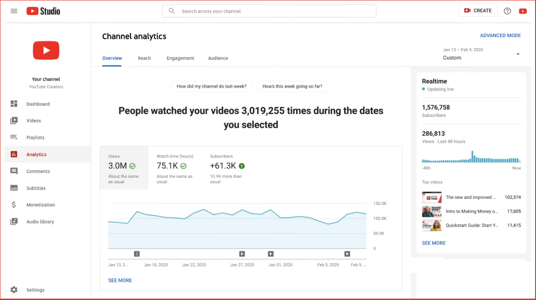Click the CREATE button
Screen dimensions: 536x300
click(478, 10)
